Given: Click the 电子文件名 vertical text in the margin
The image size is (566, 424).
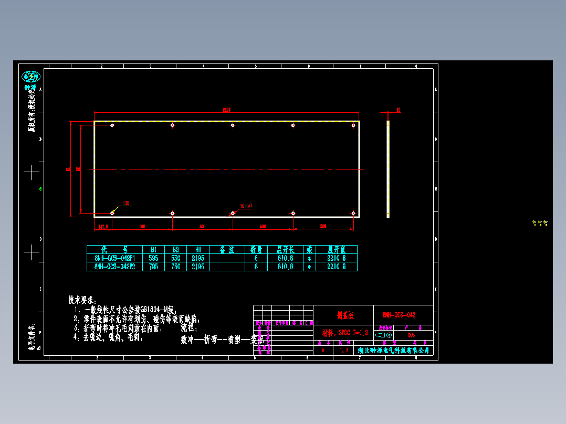Looking at the screenshot, I should tap(32, 337).
